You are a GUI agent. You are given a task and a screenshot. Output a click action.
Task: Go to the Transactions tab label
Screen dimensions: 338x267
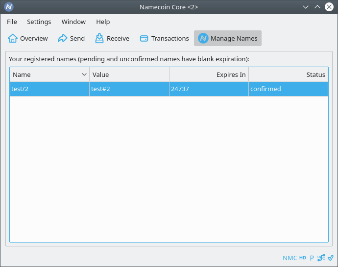tap(170, 38)
